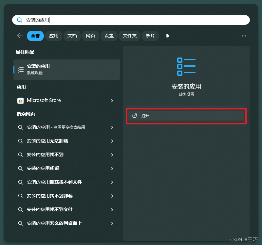Expand chevron for 安装的应用卸载找不到文件
The image size is (262, 245).
click(112, 182)
